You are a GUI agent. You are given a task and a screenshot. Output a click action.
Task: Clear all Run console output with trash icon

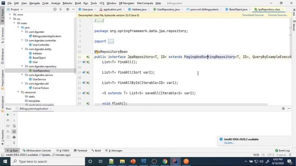point(14,143)
